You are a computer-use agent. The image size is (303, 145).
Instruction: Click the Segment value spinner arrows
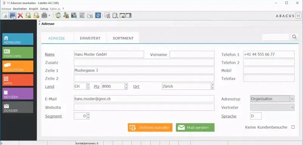pos(88,116)
